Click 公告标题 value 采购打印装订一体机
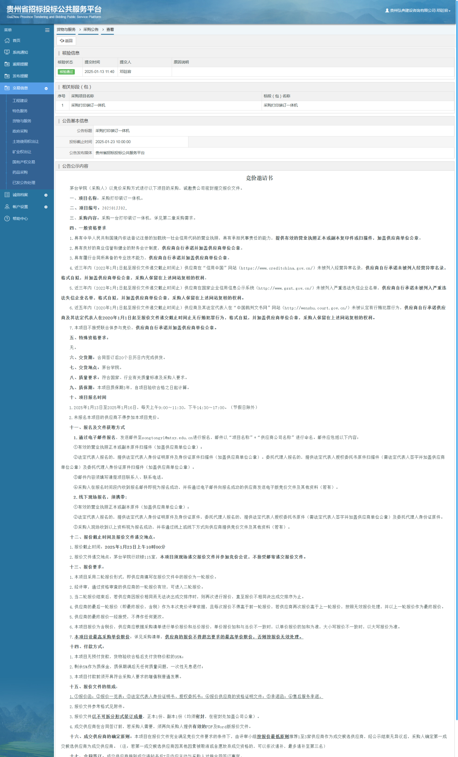 point(113,131)
